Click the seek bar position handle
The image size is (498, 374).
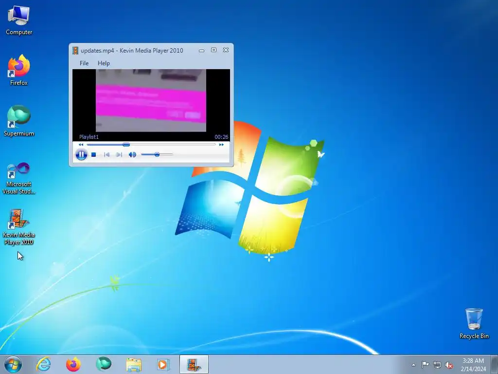click(x=126, y=145)
